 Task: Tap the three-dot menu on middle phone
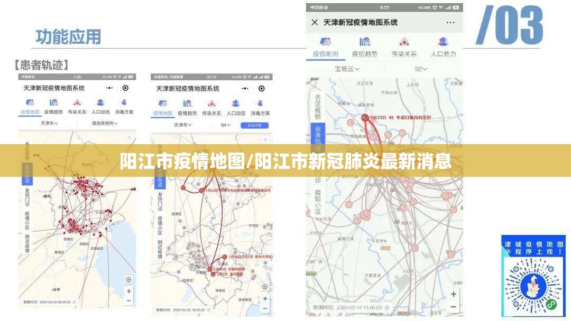tap(245, 88)
